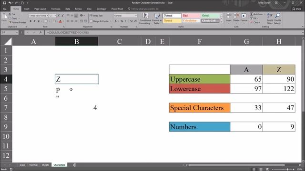Toggle Bold formatting
Image resolution: width=305 pixels, height=171 pixels.
pos(30,21)
